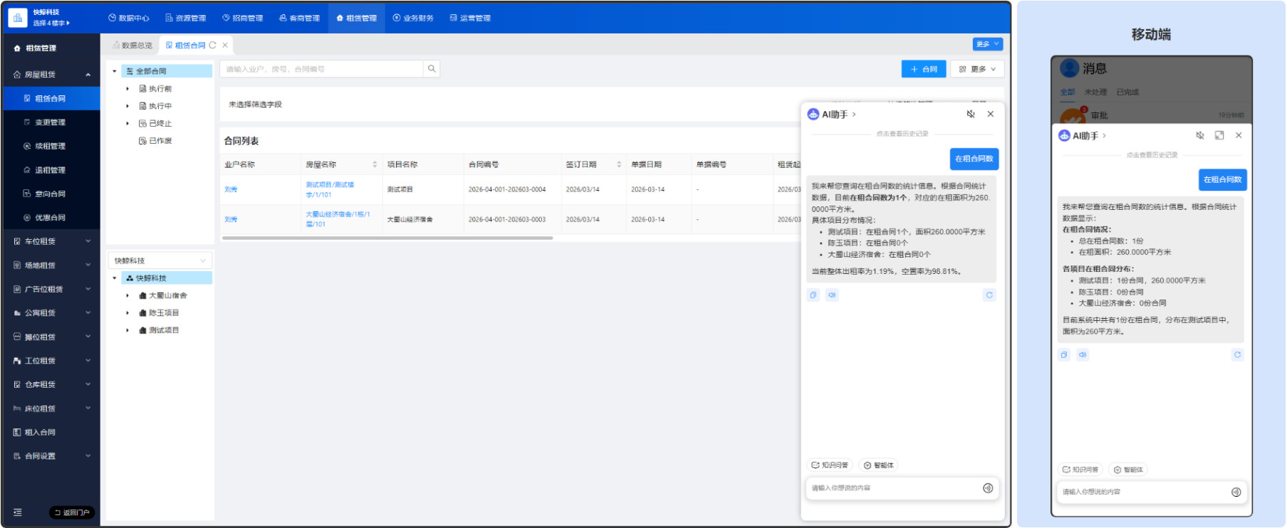Expand the mobile AI assistant to fullscreen
1287x528 pixels.
pyautogui.click(x=1219, y=135)
